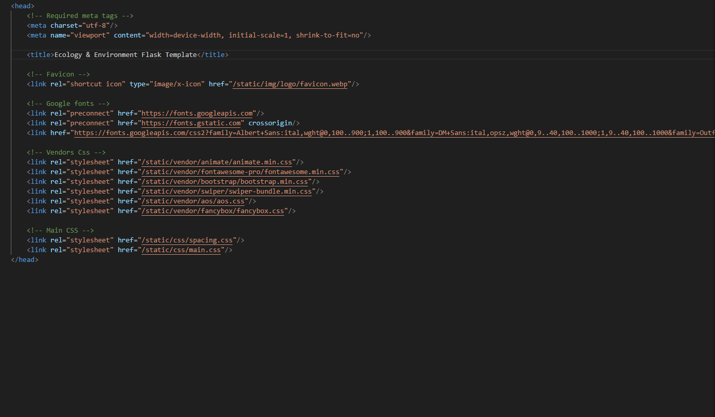The height and width of the screenshot is (417, 715).
Task: Open the fontawesome.min.css stylesheet link
Action: (x=240, y=172)
